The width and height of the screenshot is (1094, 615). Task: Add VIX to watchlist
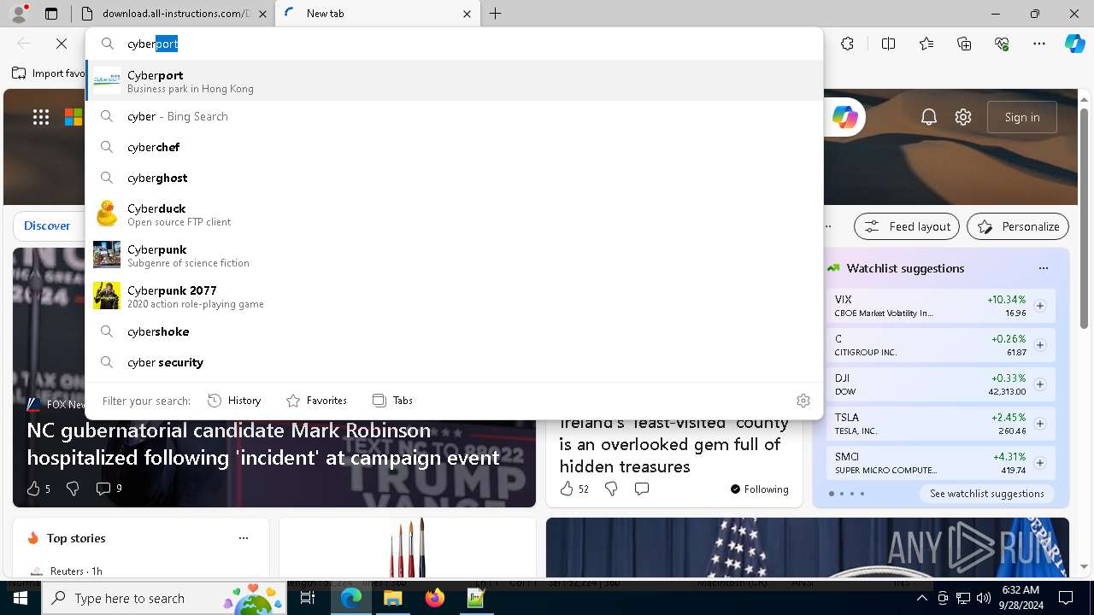1039,306
